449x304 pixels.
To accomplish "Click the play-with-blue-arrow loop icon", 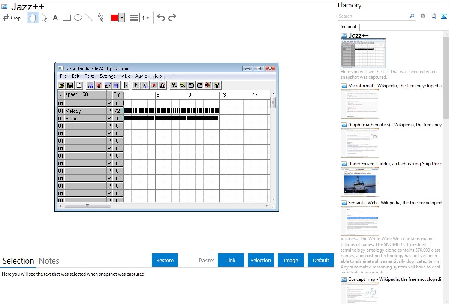I will point(145,85).
